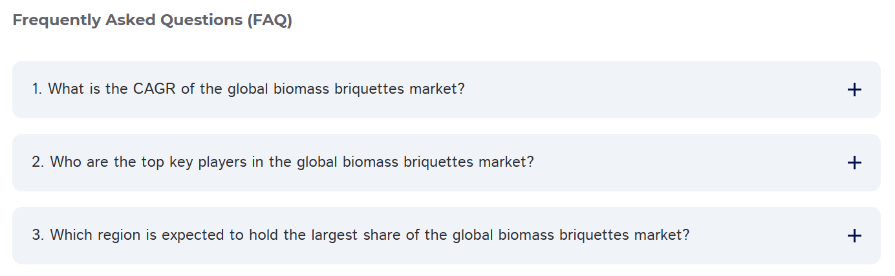The height and width of the screenshot is (276, 895).
Task: Expand the first FAQ about market CAGR
Action: click(x=446, y=90)
